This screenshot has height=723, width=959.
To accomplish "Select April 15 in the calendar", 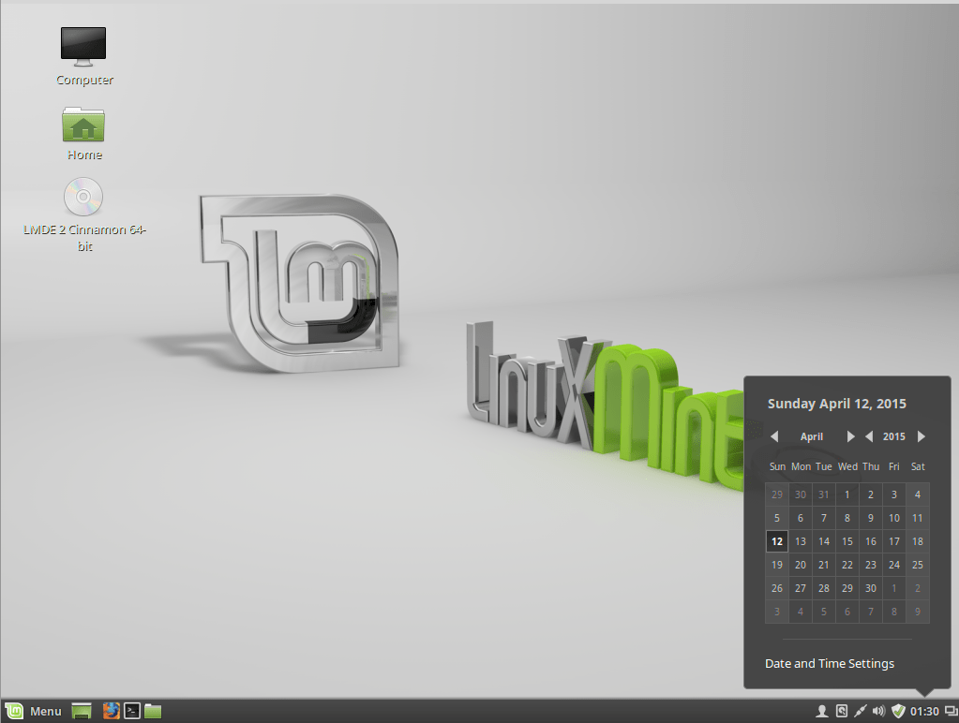I will 847,541.
